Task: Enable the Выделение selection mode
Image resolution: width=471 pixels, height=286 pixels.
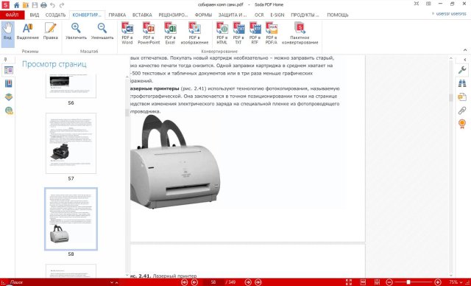Action: click(28, 31)
